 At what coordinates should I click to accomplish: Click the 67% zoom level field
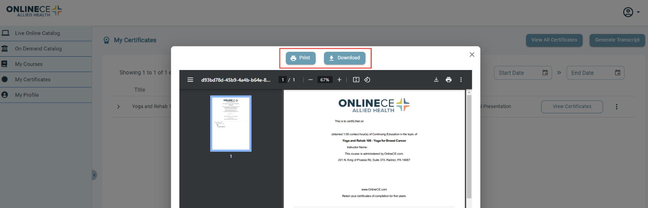pos(325,80)
